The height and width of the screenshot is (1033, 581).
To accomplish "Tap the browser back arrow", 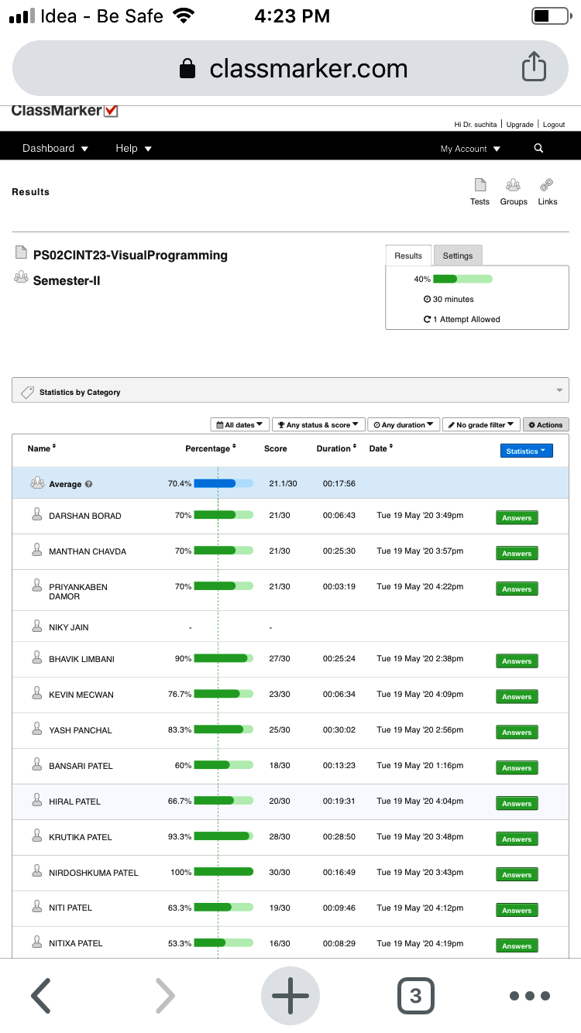I will point(41,996).
